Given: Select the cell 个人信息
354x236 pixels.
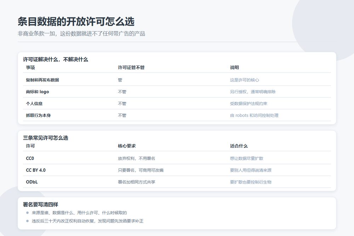Looking at the screenshot, I should (34, 103).
